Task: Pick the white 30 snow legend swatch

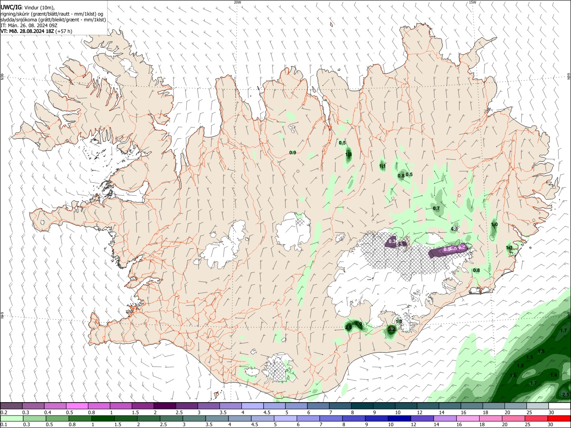Action: pos(560,406)
